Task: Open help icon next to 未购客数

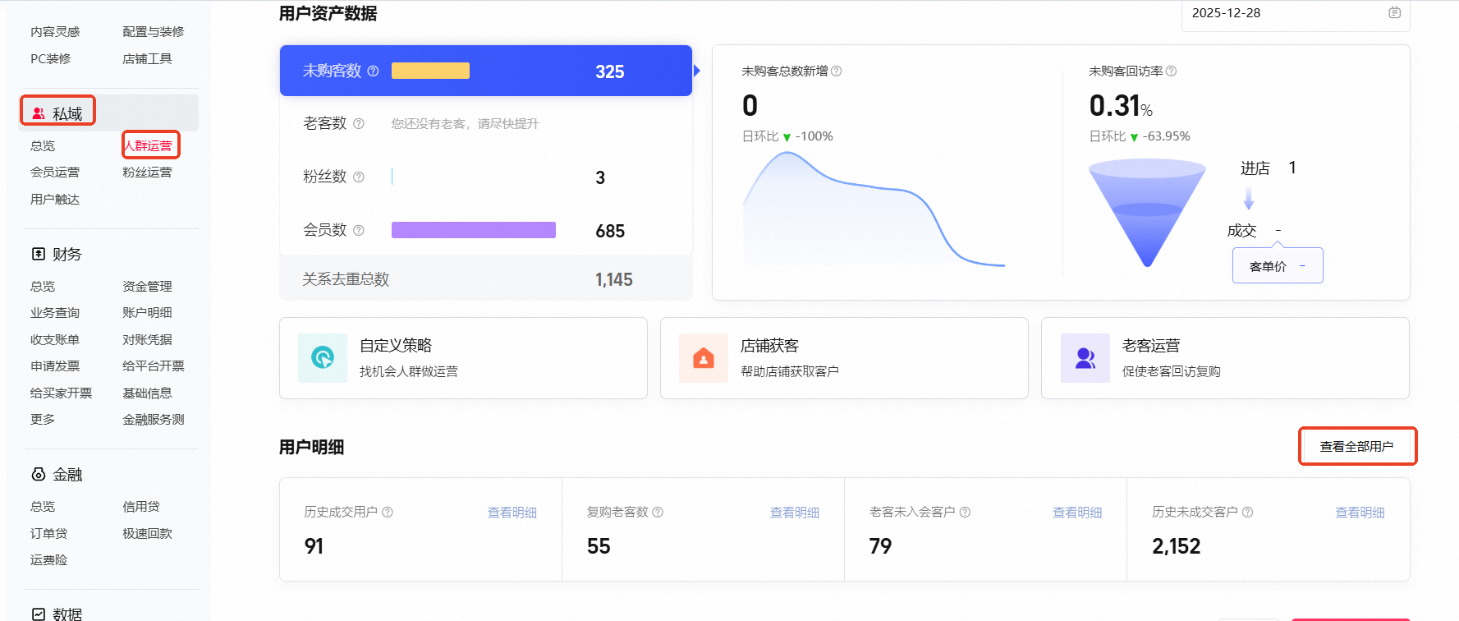Action: click(373, 71)
